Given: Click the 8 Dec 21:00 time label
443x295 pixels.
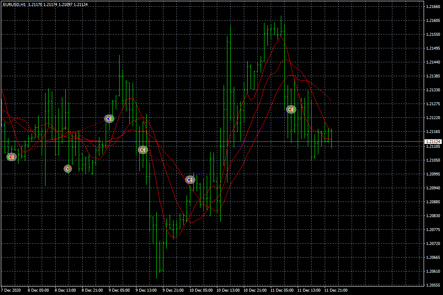Looking at the screenshot, I should pos(92,290).
